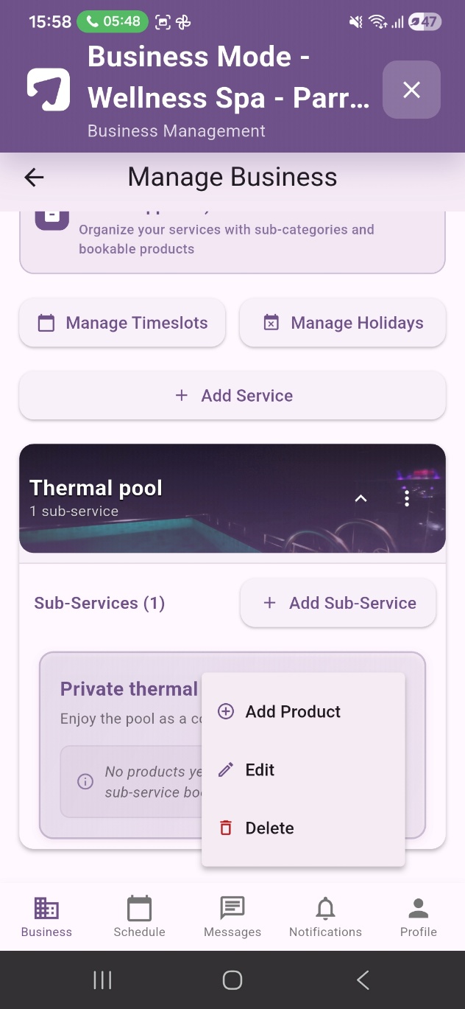Tap the back arrow beside Manage Business
The height and width of the screenshot is (1009, 465).
[x=34, y=177]
